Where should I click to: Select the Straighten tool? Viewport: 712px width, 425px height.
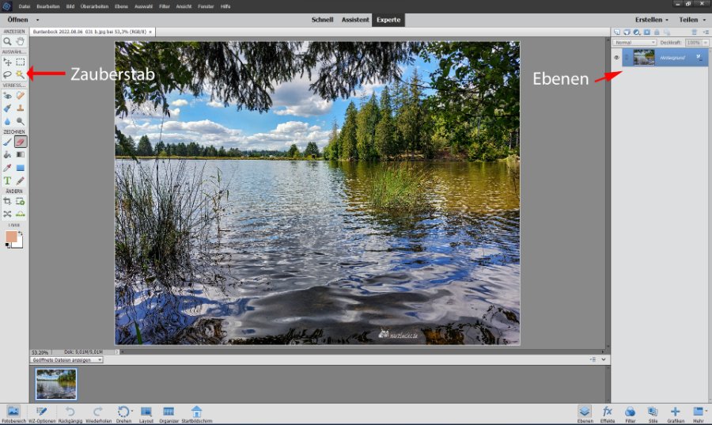(21, 214)
